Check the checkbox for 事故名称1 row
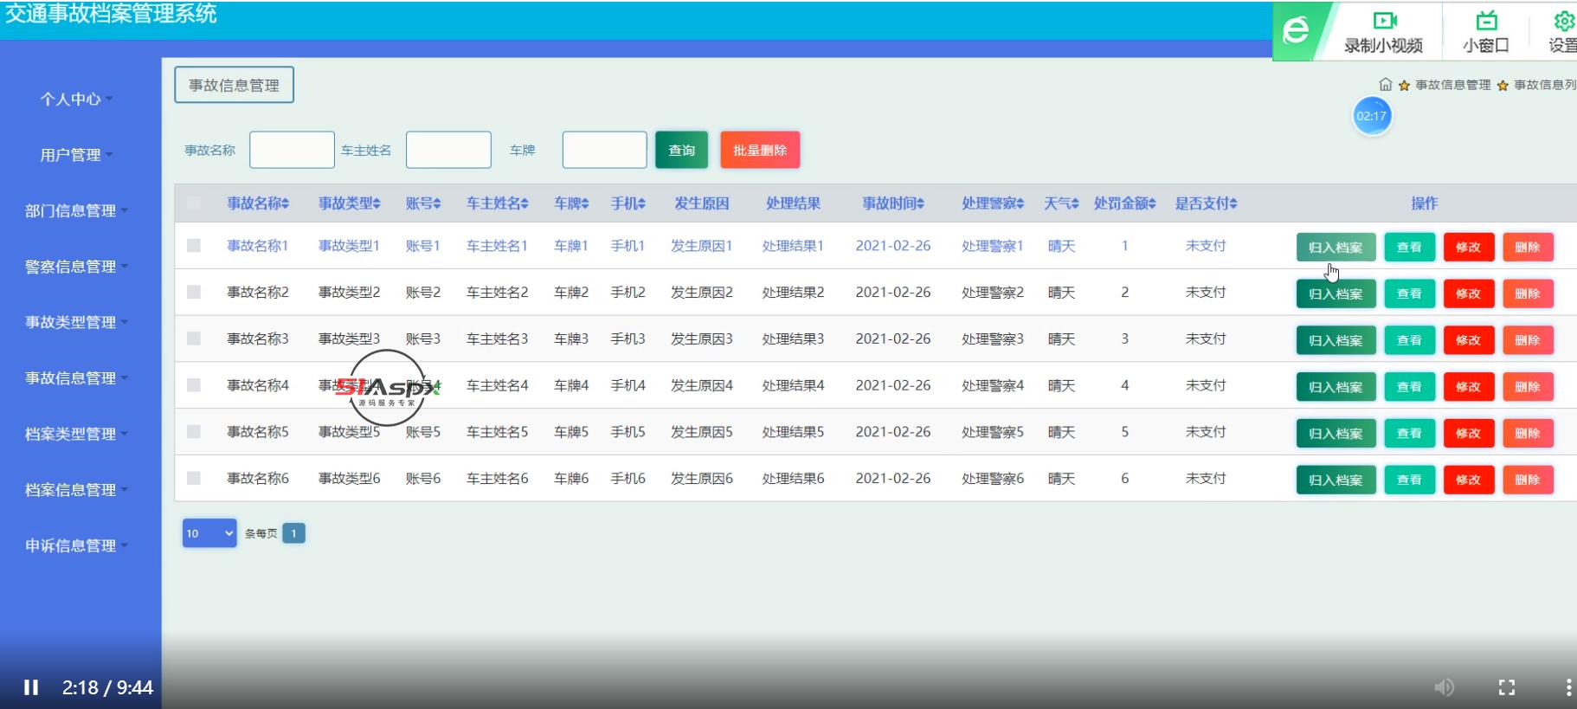Image resolution: width=1577 pixels, height=709 pixels. click(x=194, y=246)
